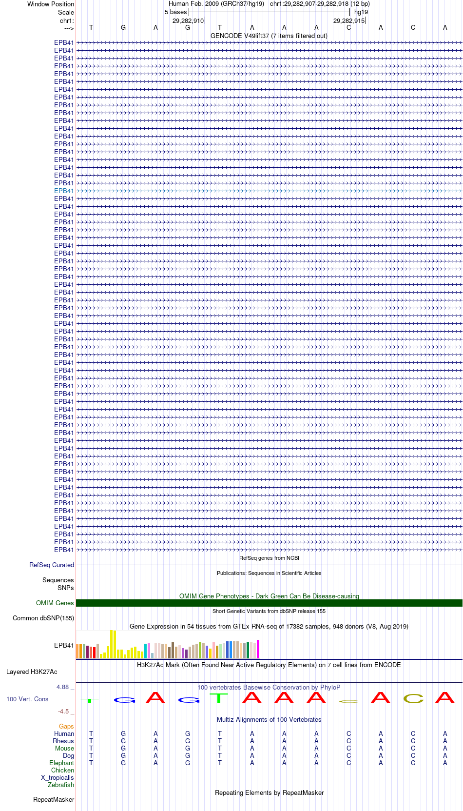The height and width of the screenshot is (811, 463).
Task: Click the chr1:29,282,907-29,282,918 (12 bp) range text
Action: click(320, 4)
